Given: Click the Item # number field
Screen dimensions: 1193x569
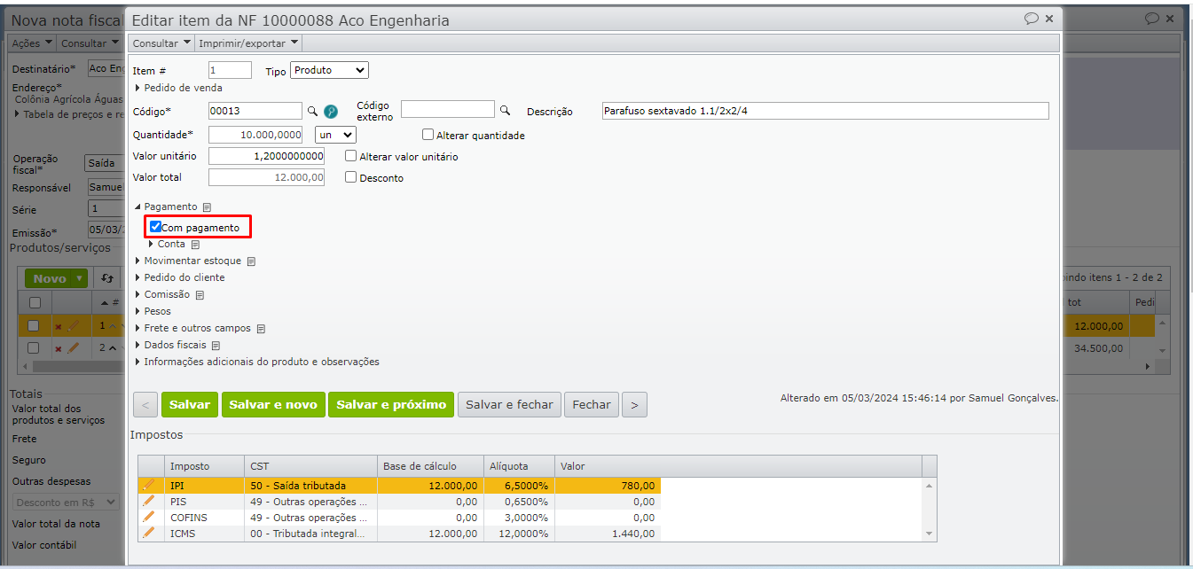Looking at the screenshot, I should click(231, 70).
